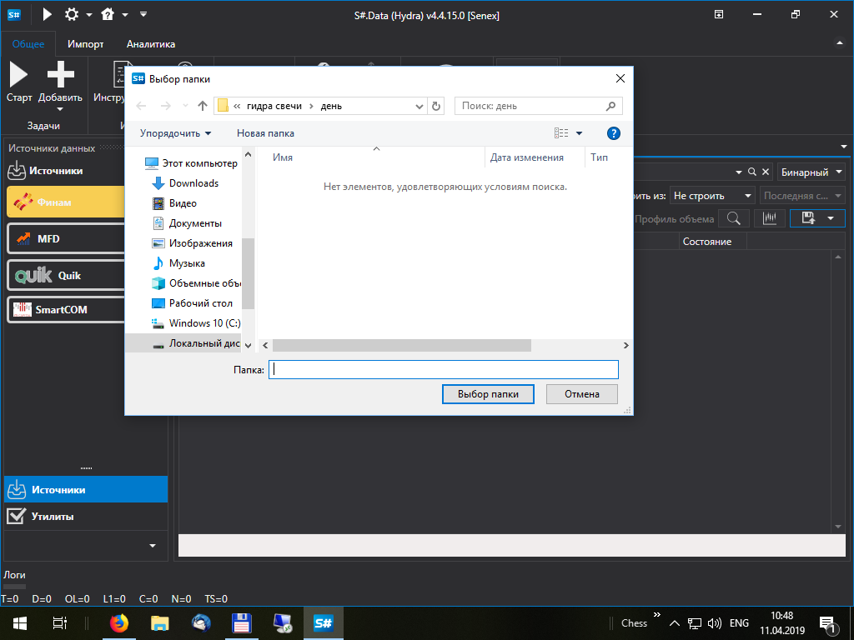
Task: Change the view layout icon in the dialog
Action: tap(561, 133)
